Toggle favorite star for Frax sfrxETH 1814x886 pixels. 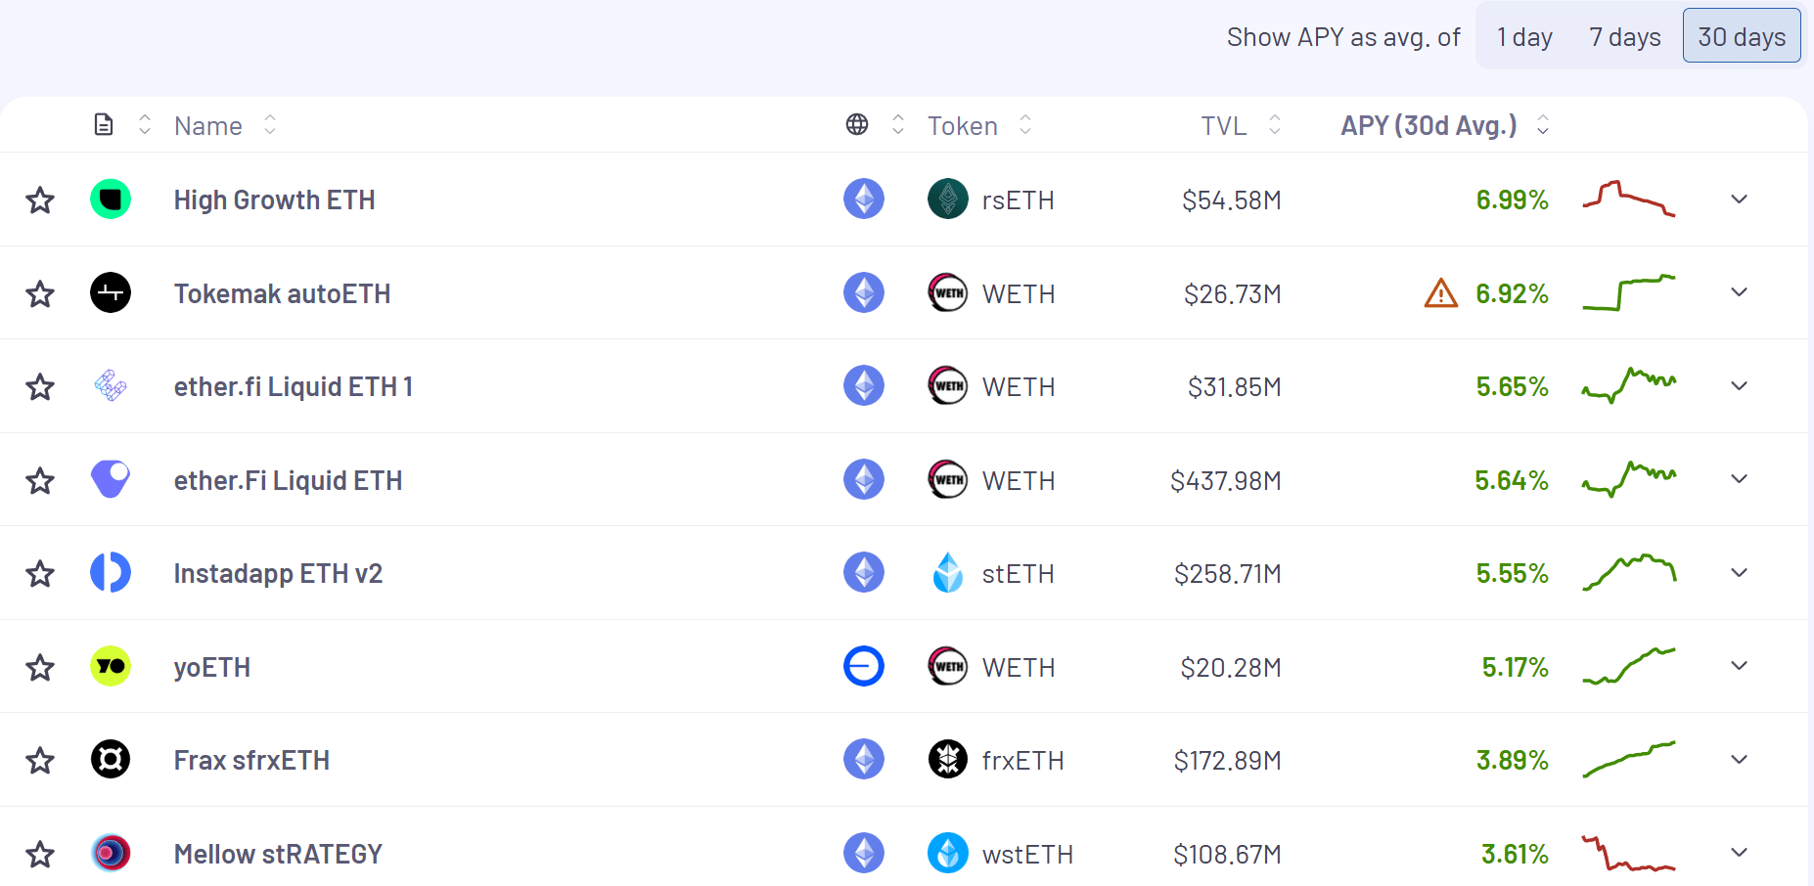pos(40,760)
